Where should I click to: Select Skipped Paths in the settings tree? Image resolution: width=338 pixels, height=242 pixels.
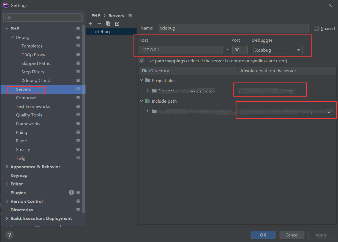point(36,63)
